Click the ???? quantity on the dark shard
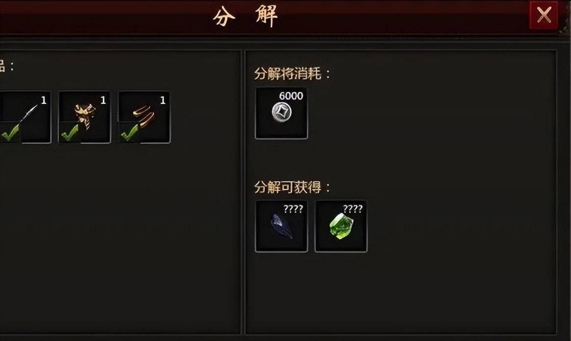571x341 pixels. point(293,209)
